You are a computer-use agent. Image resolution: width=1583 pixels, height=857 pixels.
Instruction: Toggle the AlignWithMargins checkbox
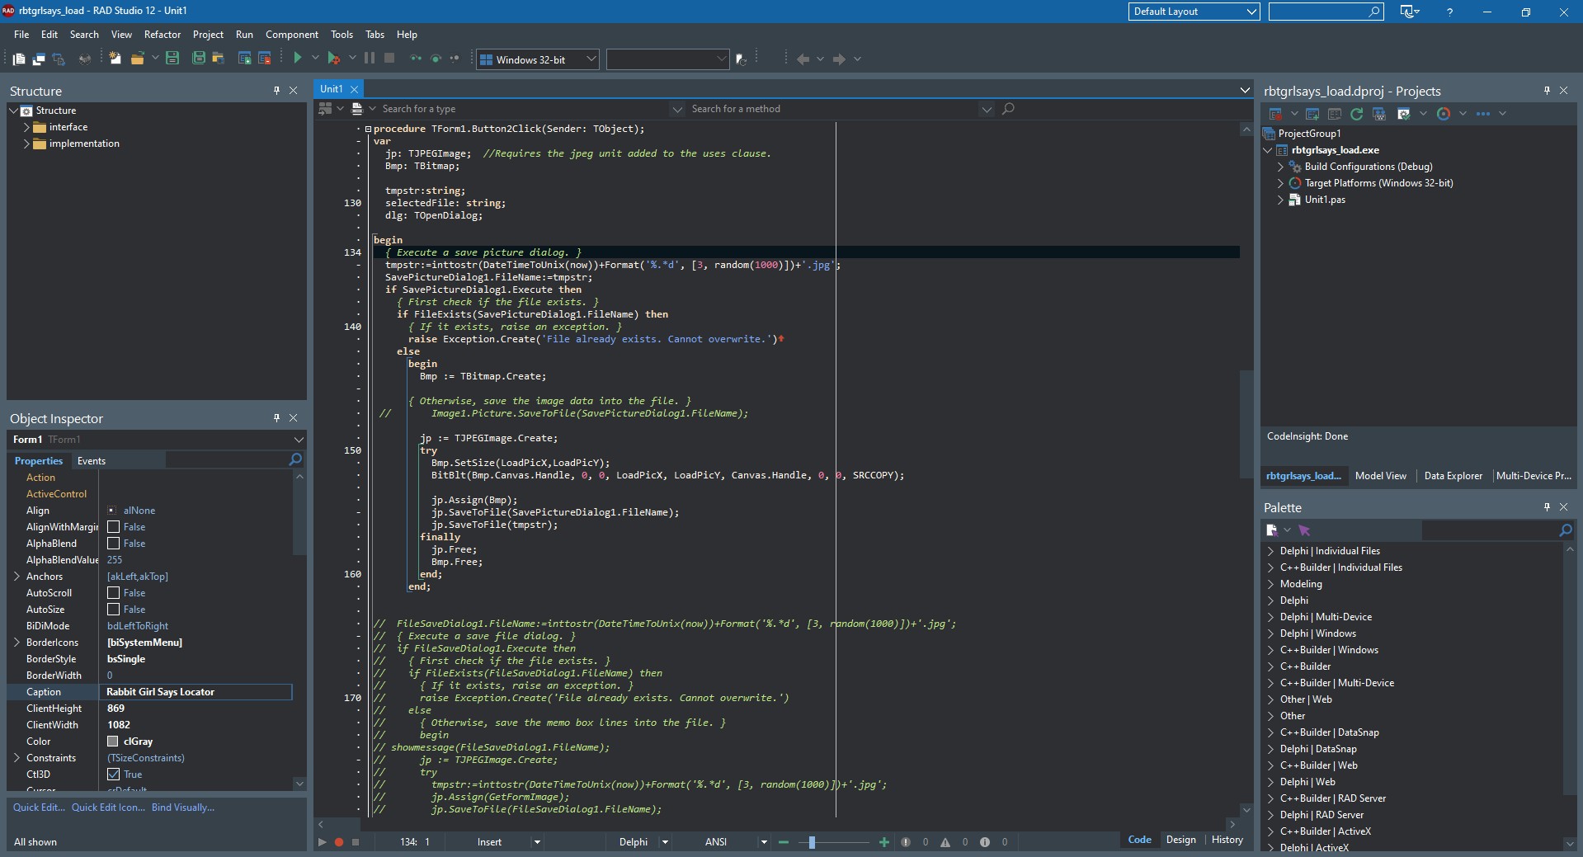pyautogui.click(x=114, y=527)
